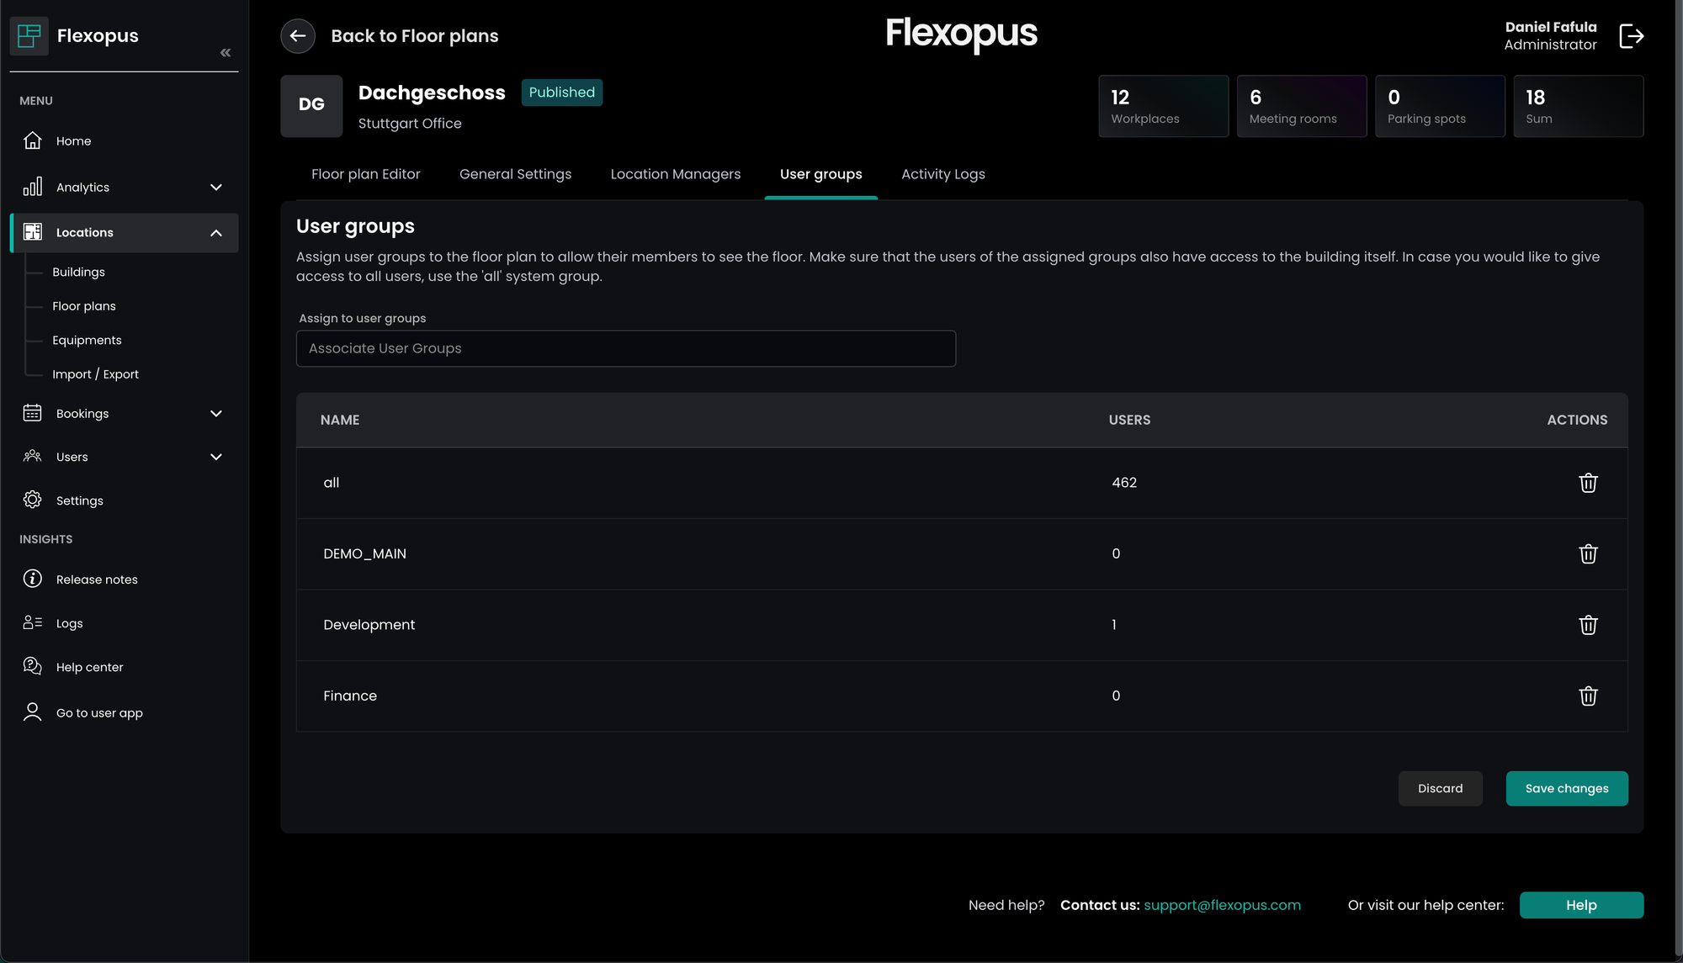Open the Activity Logs tab
The image size is (1683, 963).
click(942, 174)
